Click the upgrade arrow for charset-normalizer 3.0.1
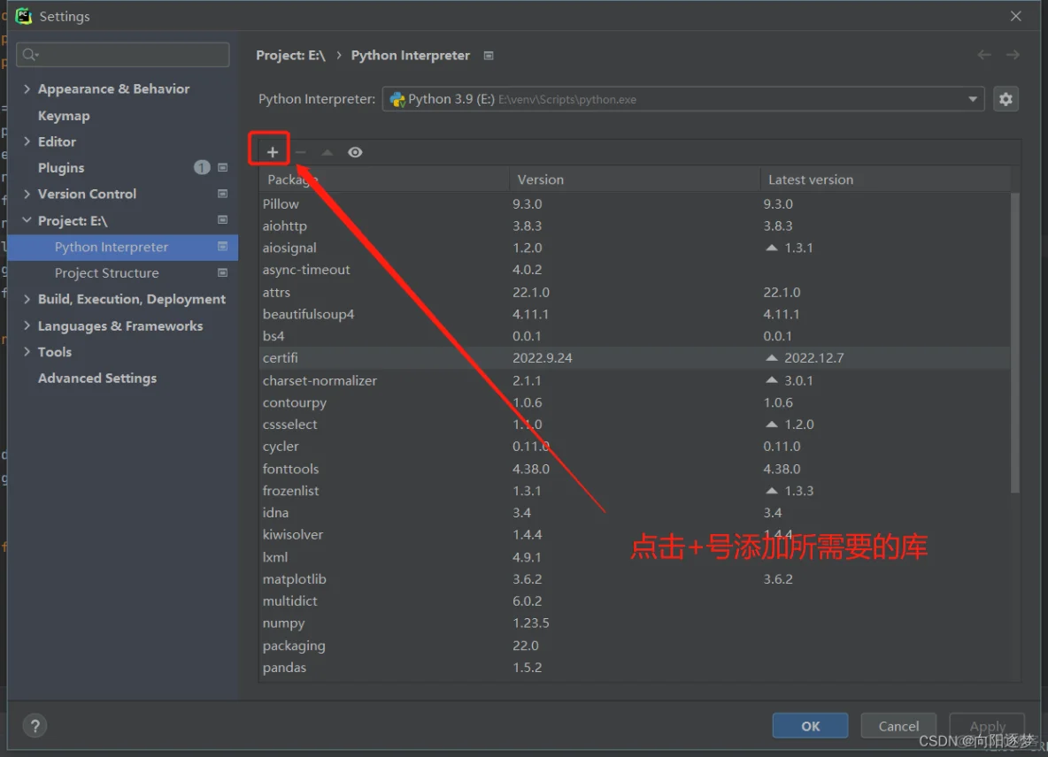The height and width of the screenshot is (757, 1048). tap(771, 380)
